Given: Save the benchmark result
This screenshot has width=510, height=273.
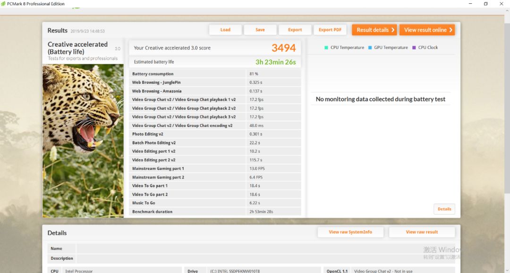Looking at the screenshot, I should 260,30.
